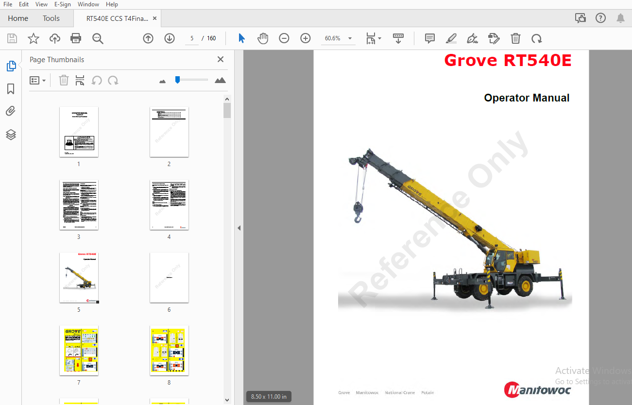Click thumbnails scrollbar down arrow
Image resolution: width=632 pixels, height=405 pixels.
[227, 400]
